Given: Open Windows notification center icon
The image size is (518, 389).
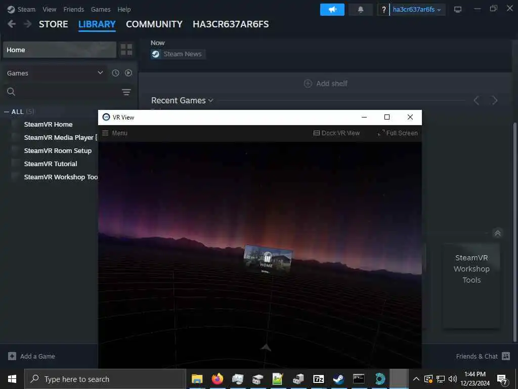Looking at the screenshot, I should point(502,379).
